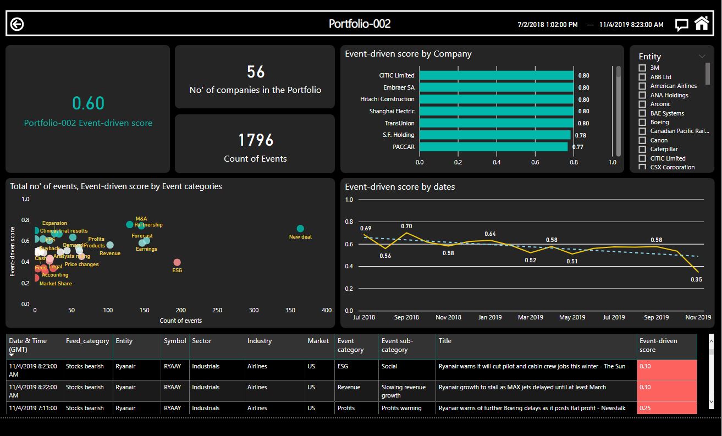Select Canadian Pacific Rail checkbox
This screenshot has height=436, width=722.
click(642, 131)
